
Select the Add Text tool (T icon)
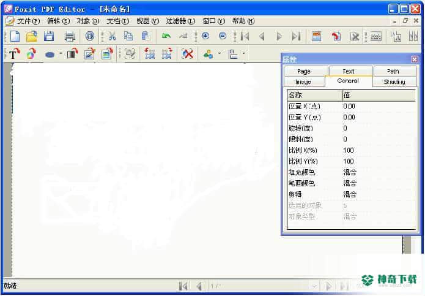pos(14,53)
